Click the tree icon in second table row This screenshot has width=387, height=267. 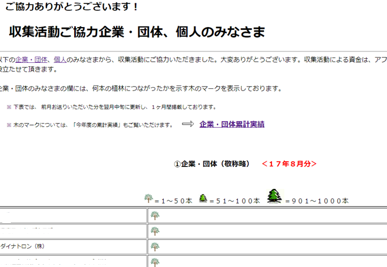(x=155, y=231)
